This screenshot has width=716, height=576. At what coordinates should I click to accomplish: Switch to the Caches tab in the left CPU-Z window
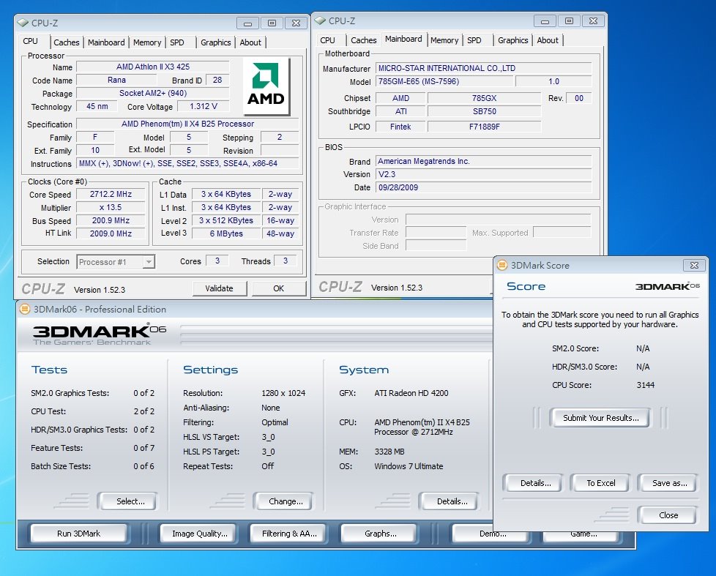tap(66, 42)
